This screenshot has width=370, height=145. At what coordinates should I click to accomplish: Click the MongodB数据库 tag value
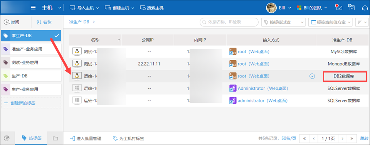pyautogui.click(x=344, y=64)
